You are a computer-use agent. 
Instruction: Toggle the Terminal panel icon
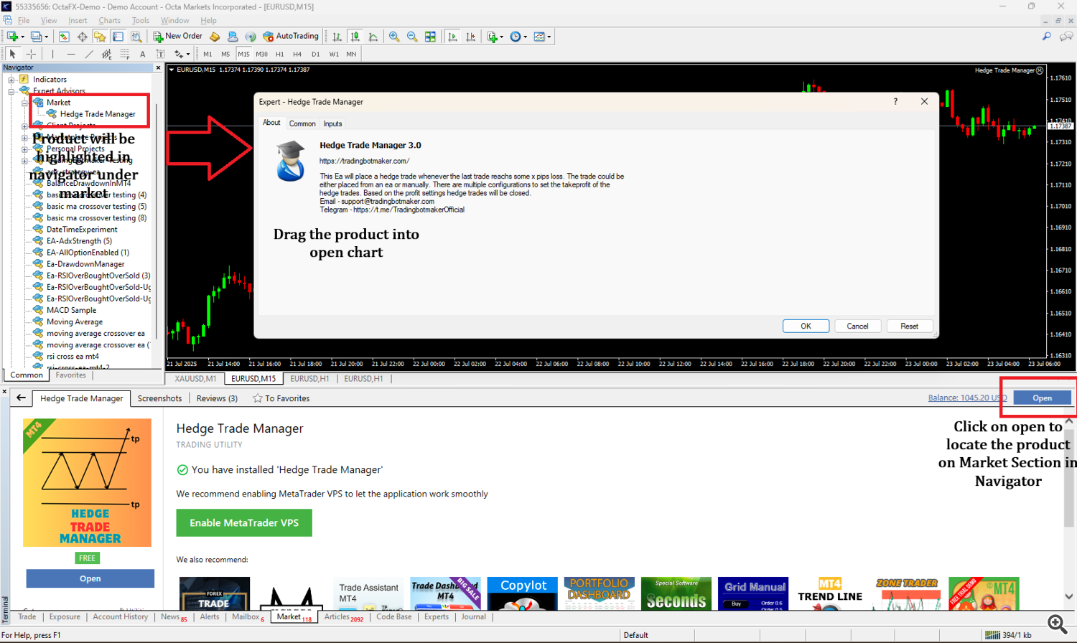tap(118, 37)
